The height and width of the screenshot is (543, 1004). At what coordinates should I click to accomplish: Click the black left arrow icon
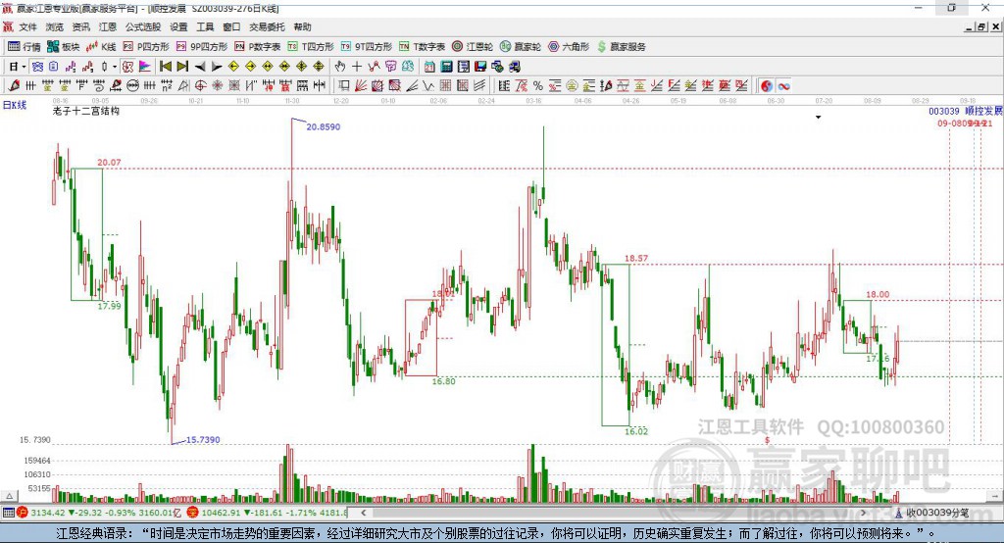pyautogui.click(x=200, y=67)
